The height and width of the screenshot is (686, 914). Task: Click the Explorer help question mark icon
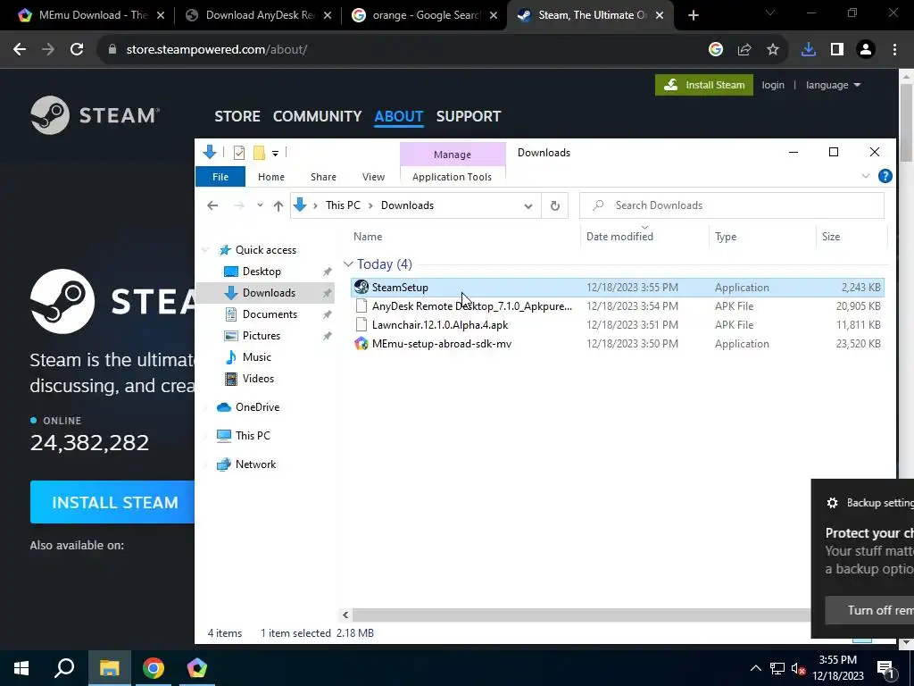point(885,176)
